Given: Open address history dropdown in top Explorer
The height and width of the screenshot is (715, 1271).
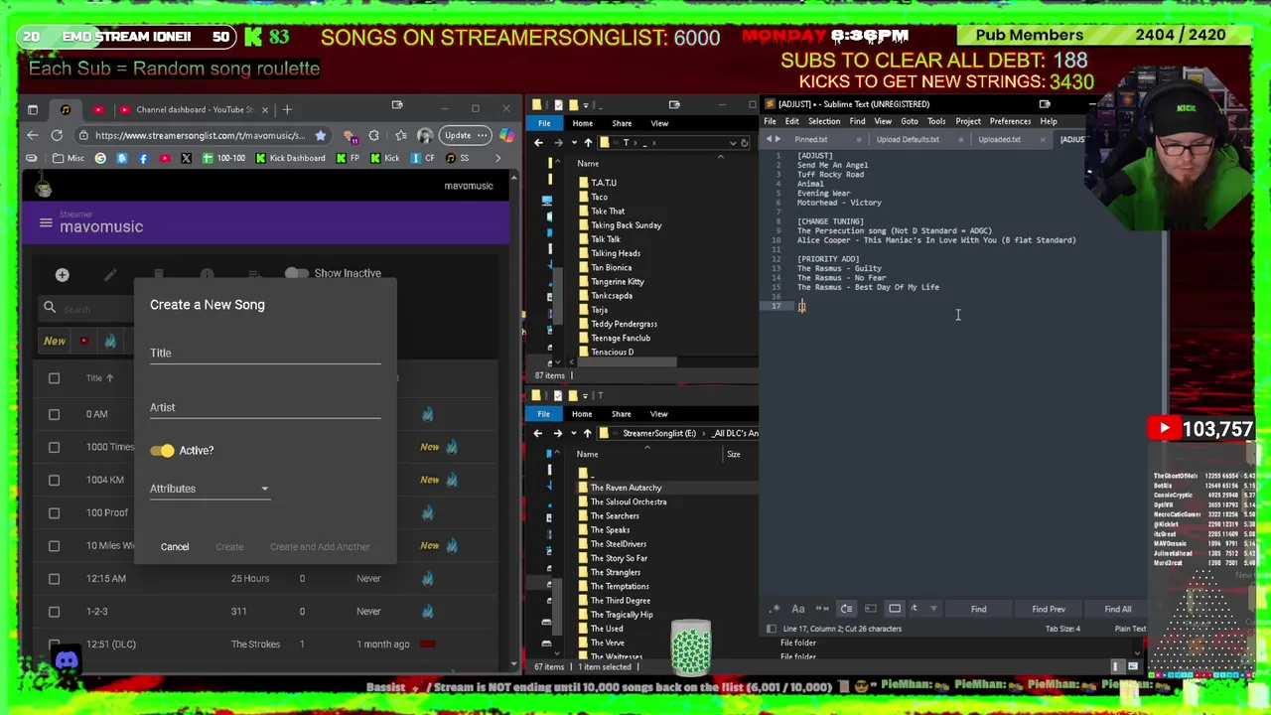Looking at the screenshot, I should click(732, 142).
